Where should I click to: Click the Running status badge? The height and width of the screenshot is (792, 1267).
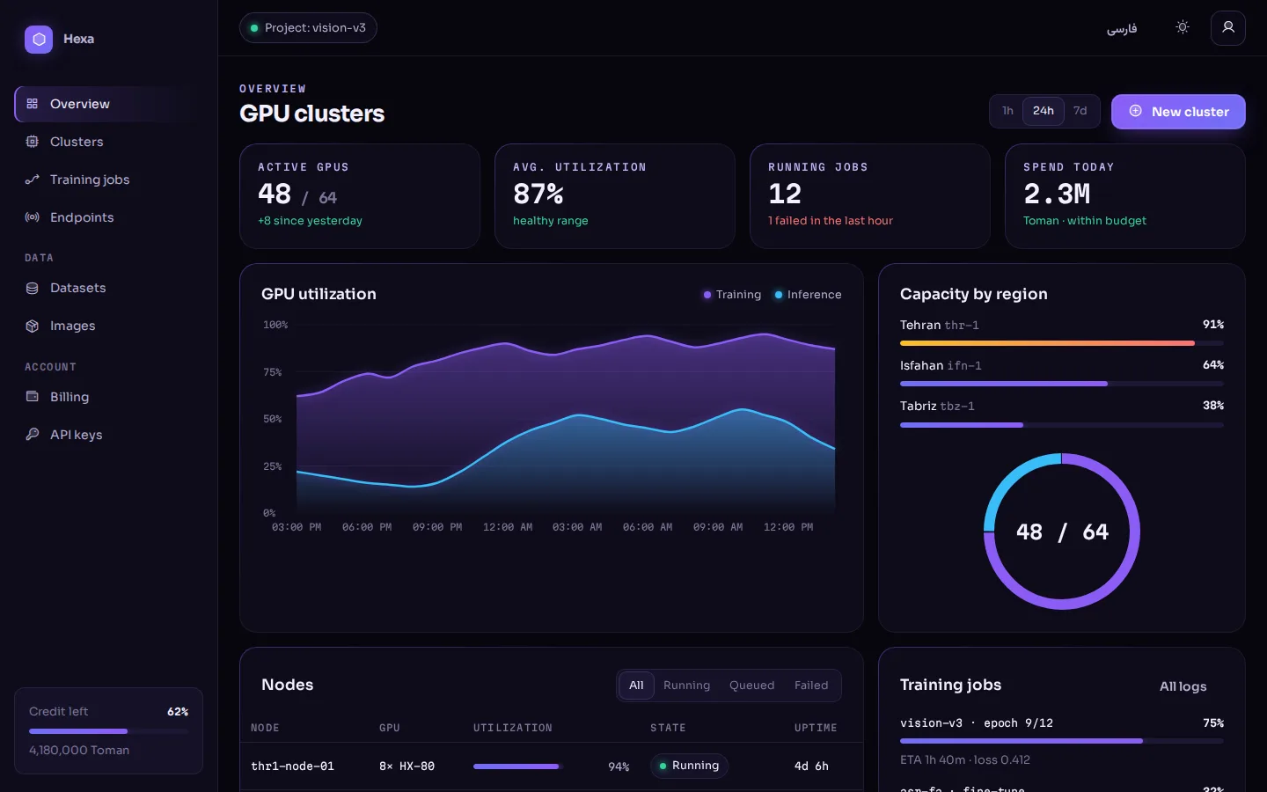pyautogui.click(x=690, y=766)
